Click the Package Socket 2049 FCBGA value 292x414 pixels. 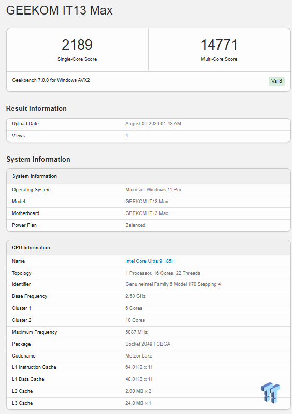click(x=148, y=344)
